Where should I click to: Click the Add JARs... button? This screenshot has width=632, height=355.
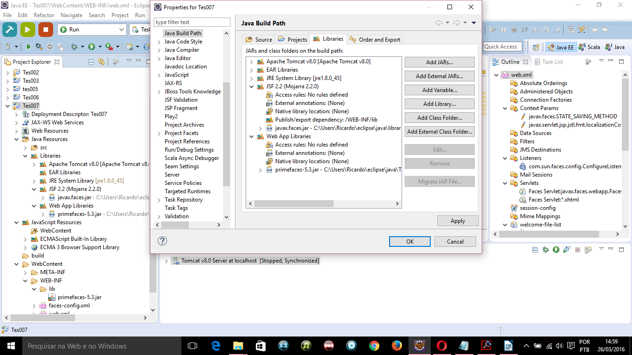(440, 62)
